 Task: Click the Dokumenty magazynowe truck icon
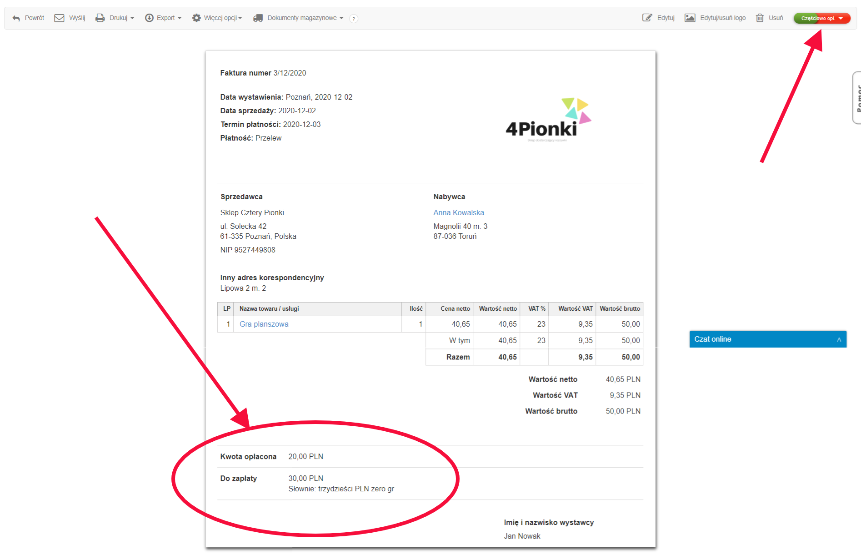258,18
